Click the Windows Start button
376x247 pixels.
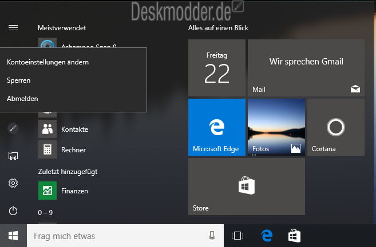(x=13, y=236)
